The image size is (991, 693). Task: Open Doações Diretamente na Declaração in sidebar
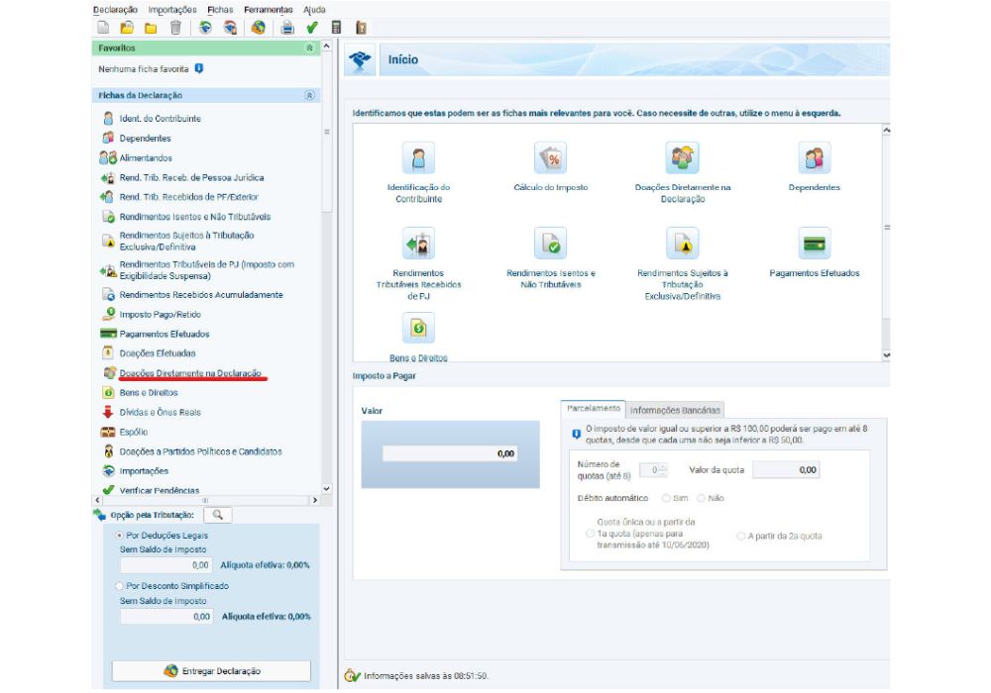coord(189,373)
